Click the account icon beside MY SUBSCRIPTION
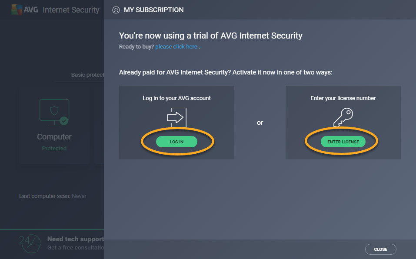 tap(116, 10)
